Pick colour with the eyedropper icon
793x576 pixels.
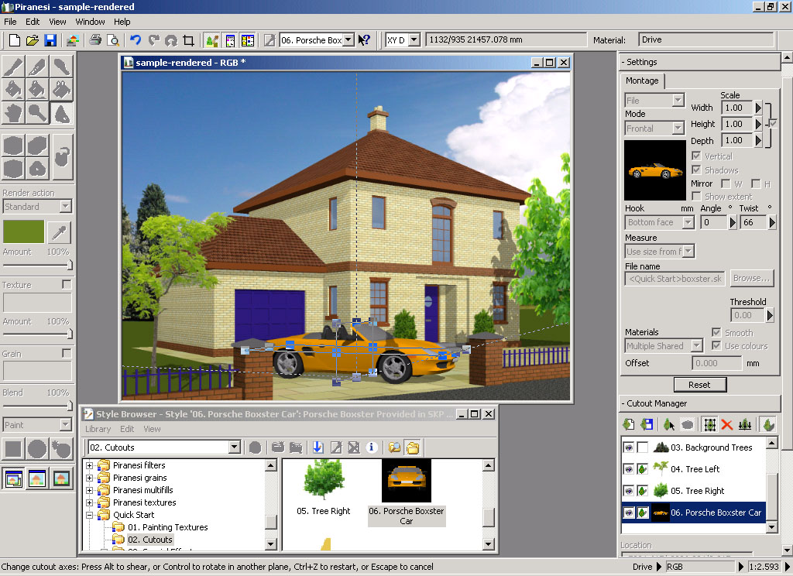click(59, 232)
